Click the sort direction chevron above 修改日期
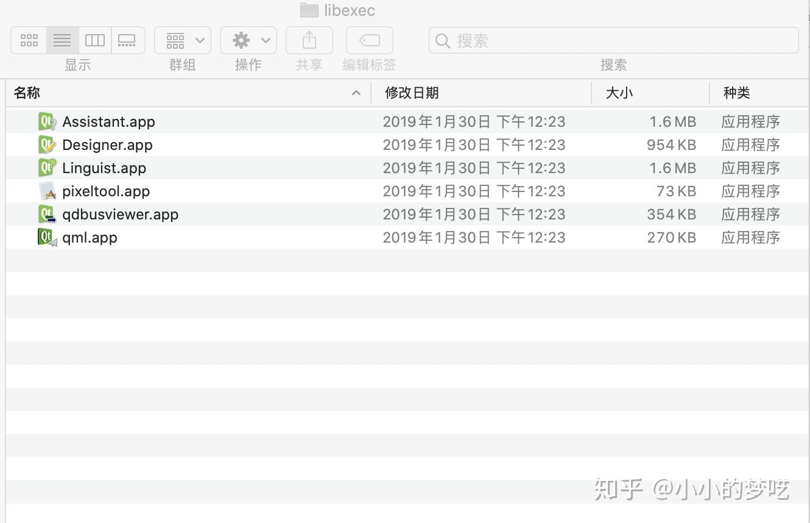Screen dimensions: 810x523 356,93
